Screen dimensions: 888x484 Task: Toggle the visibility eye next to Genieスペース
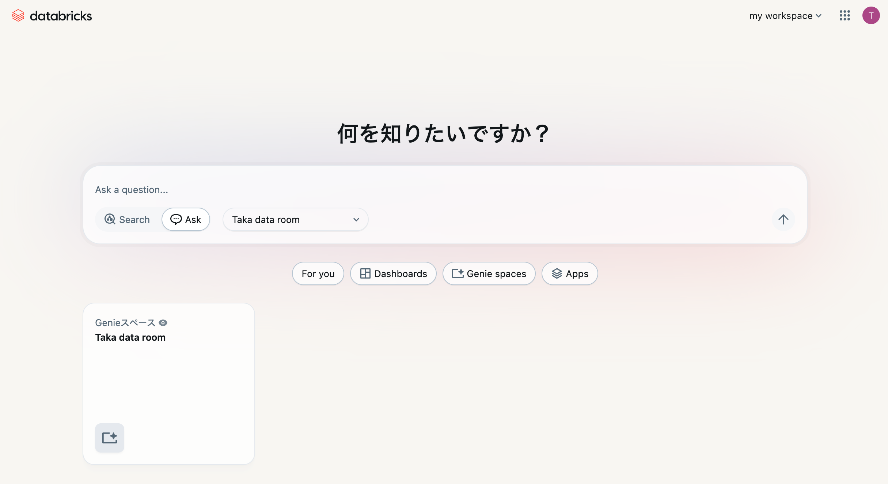click(x=163, y=322)
